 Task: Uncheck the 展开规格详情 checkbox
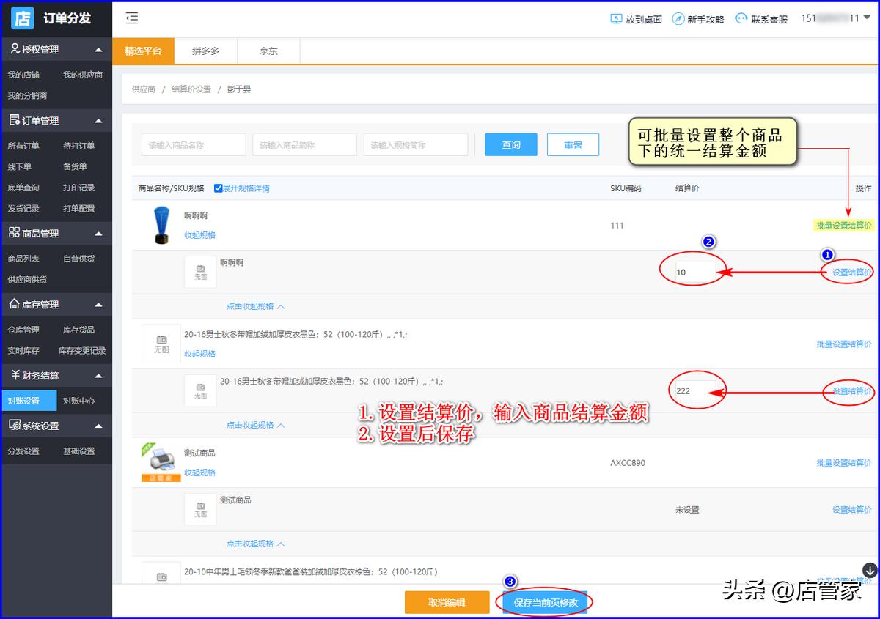216,188
